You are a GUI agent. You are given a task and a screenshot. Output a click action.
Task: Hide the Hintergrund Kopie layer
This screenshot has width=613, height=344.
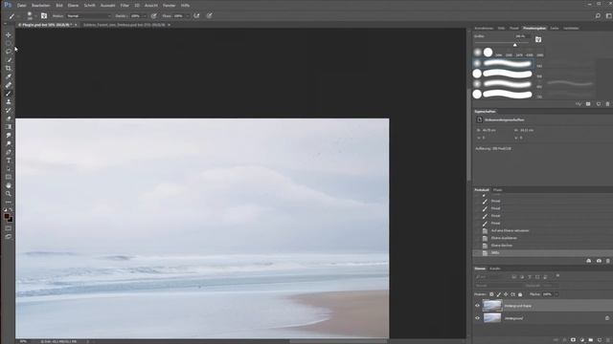coord(477,306)
